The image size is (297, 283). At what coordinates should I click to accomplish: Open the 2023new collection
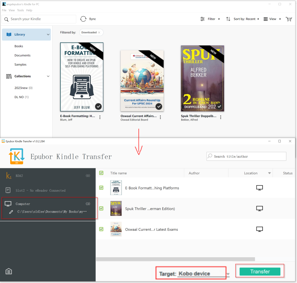pyautogui.click(x=23, y=88)
